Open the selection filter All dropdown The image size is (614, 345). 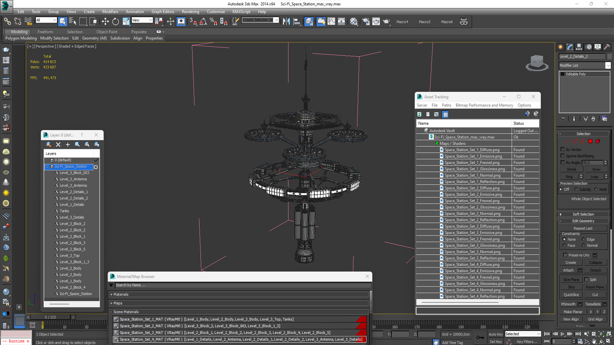pos(46,20)
